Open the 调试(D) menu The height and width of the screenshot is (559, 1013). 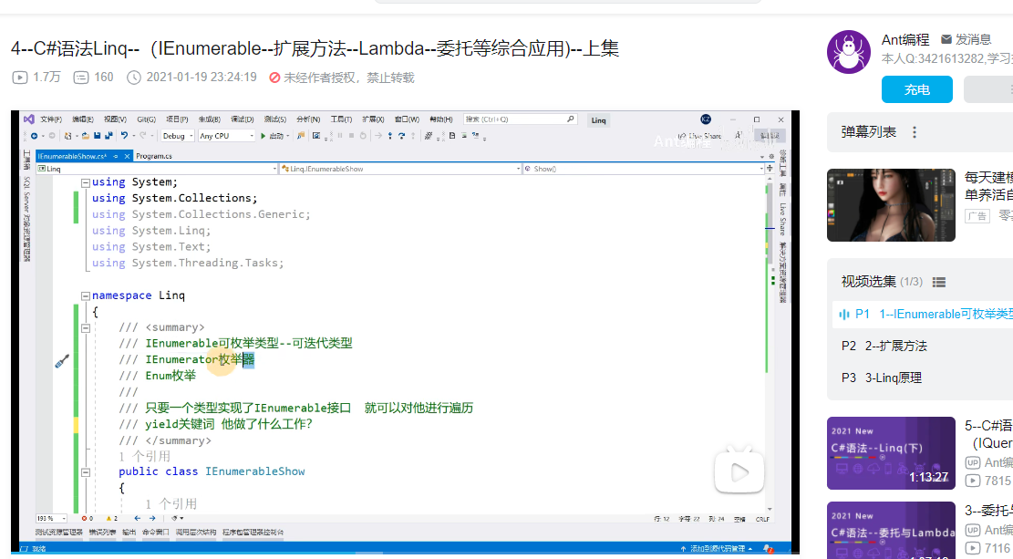[243, 119]
